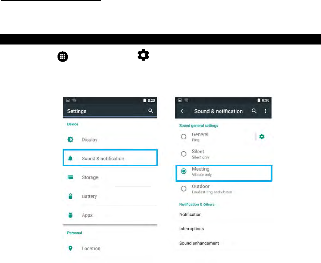
Task: Open the three-dot overflow menu
Action: [266, 111]
